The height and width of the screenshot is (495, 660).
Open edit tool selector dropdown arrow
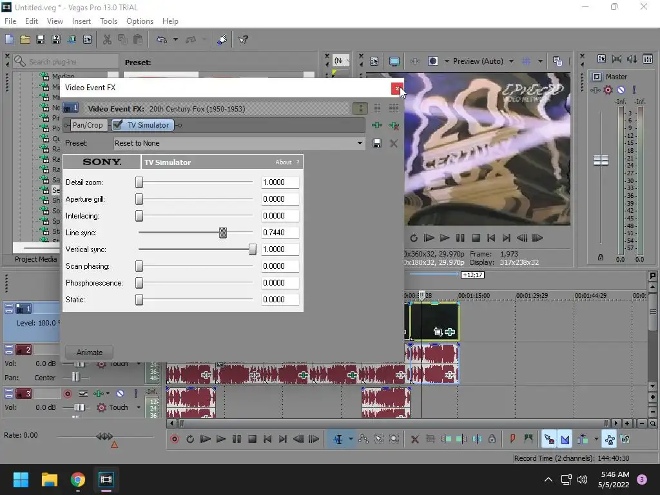(351, 440)
